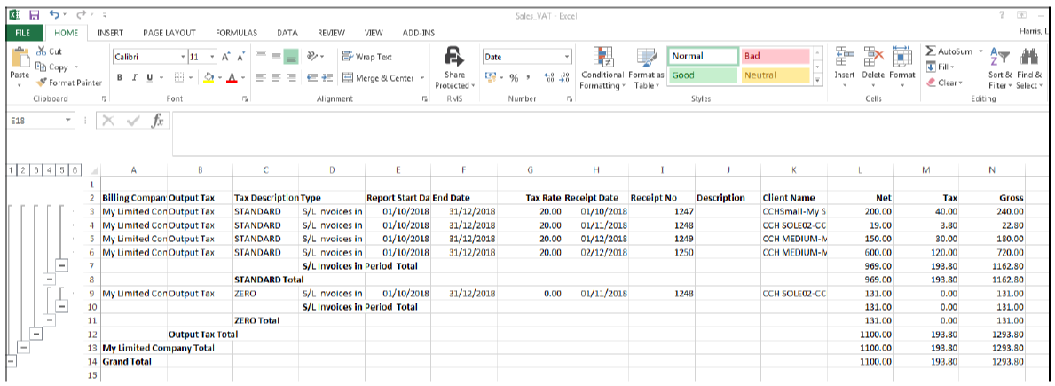Show outline level 3
The image size is (1055, 386).
pyautogui.click(x=35, y=169)
